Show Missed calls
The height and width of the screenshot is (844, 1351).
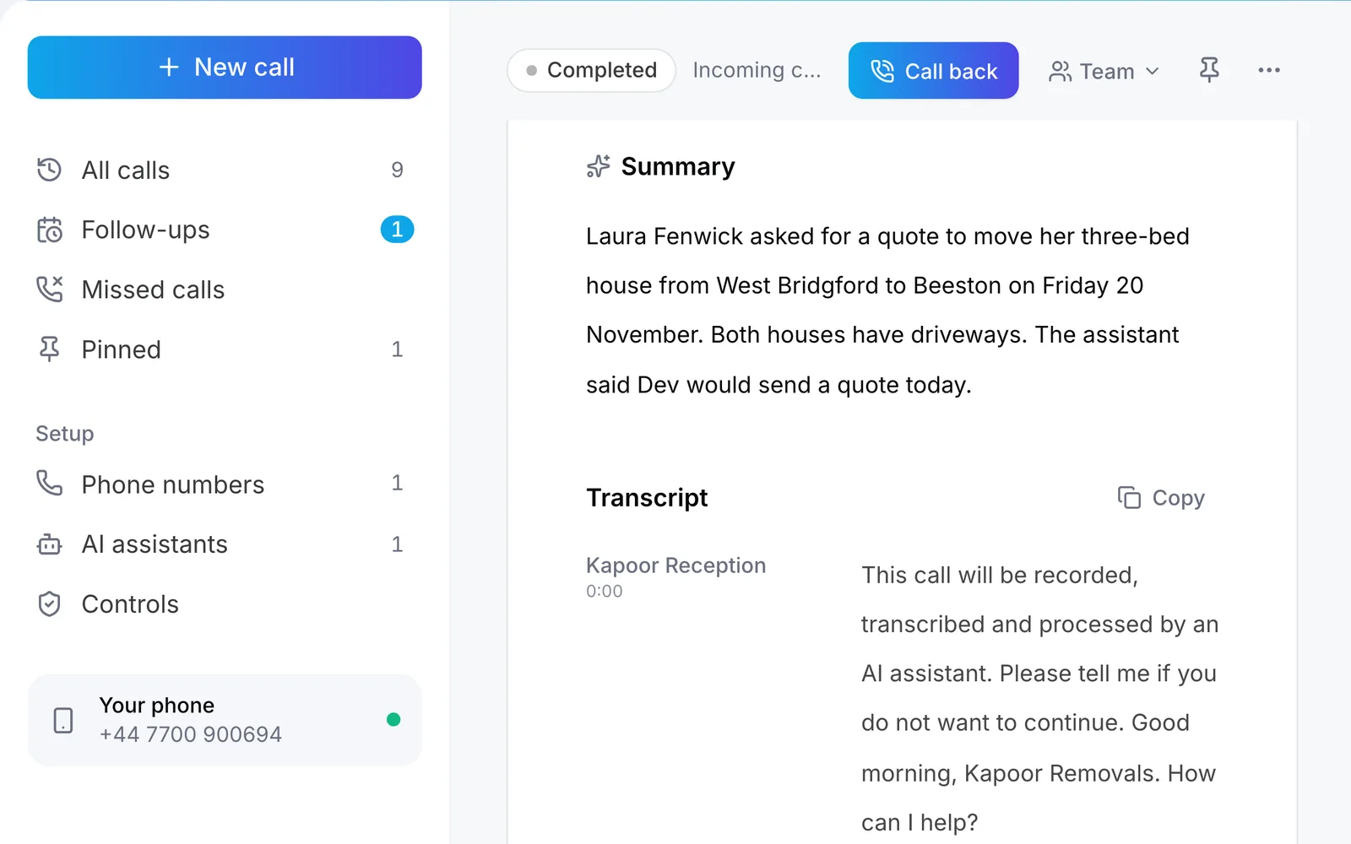pyautogui.click(x=225, y=289)
